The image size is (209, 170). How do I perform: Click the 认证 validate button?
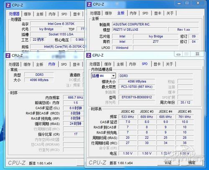point(168,162)
